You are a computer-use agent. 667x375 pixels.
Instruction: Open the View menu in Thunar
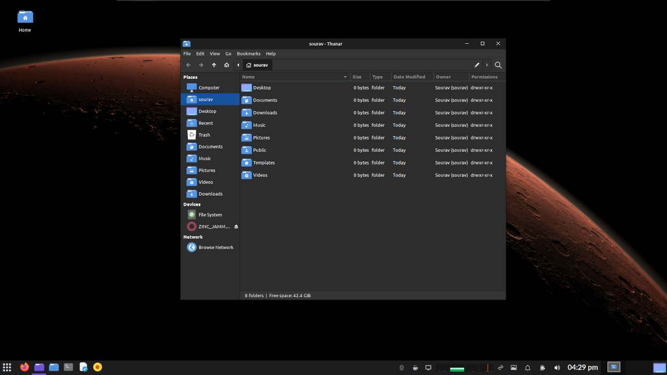pos(215,53)
